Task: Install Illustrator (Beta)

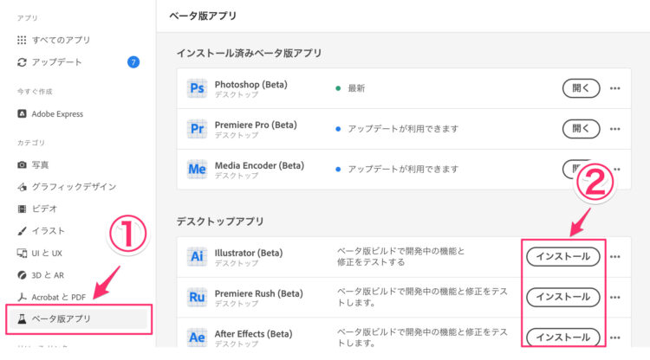Action: pyautogui.click(x=563, y=256)
